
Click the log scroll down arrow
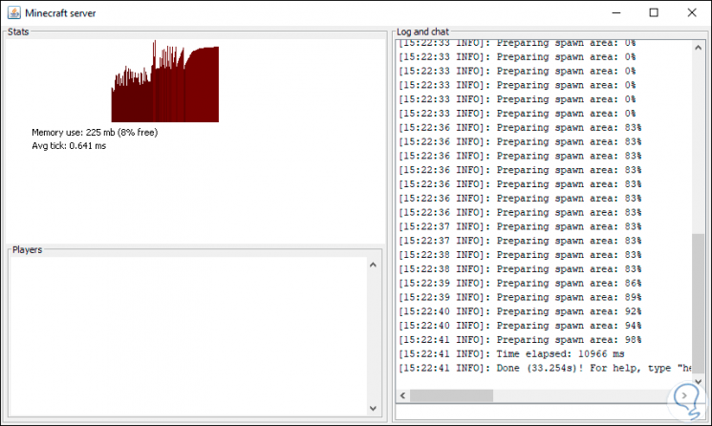[x=699, y=381]
